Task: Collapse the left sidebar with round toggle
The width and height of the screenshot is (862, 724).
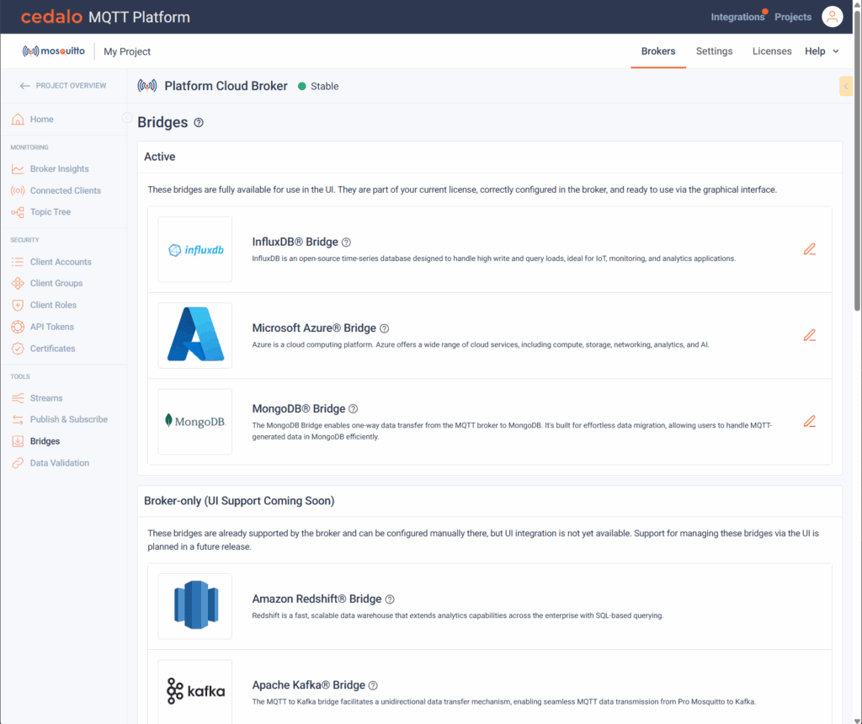Action: tap(127, 118)
